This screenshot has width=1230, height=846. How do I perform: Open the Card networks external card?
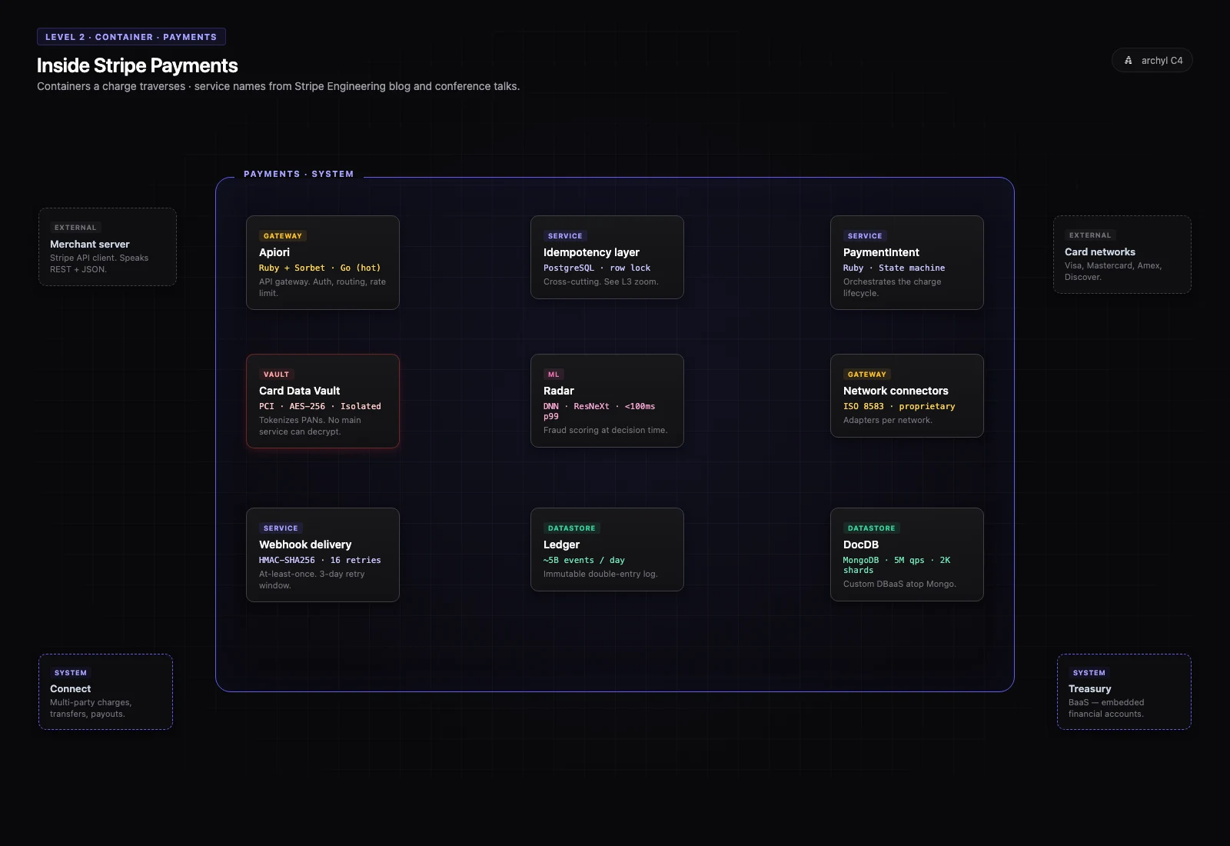(x=1122, y=255)
